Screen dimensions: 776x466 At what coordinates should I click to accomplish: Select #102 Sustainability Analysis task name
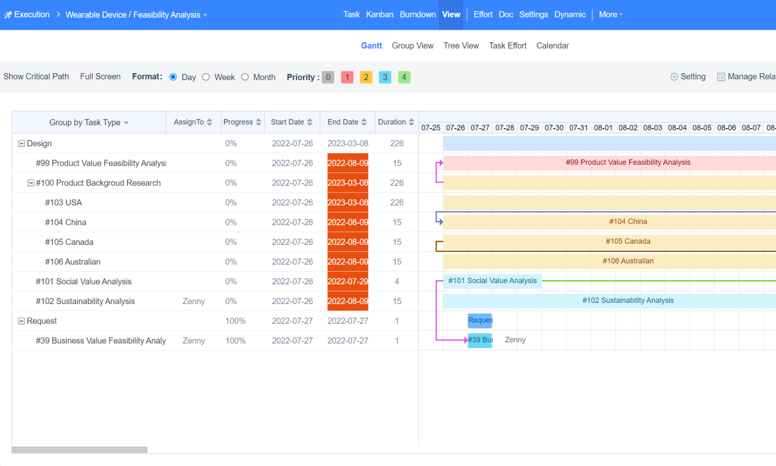85,301
